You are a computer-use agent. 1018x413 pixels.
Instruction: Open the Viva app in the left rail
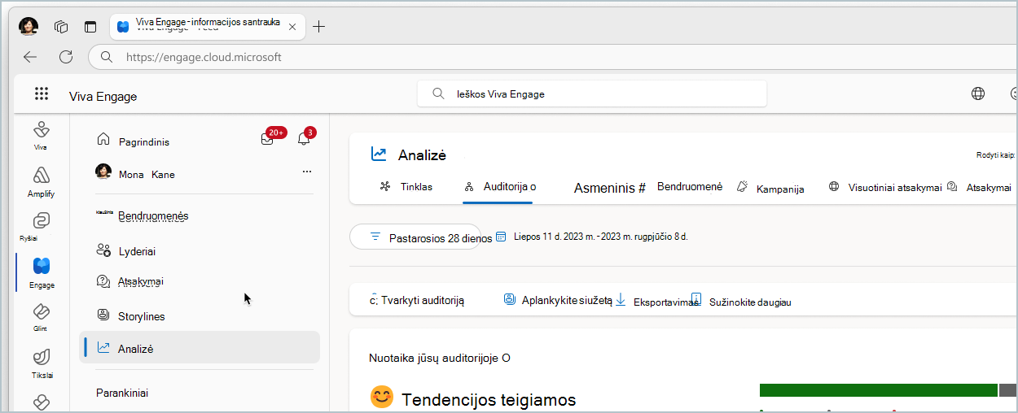point(41,136)
